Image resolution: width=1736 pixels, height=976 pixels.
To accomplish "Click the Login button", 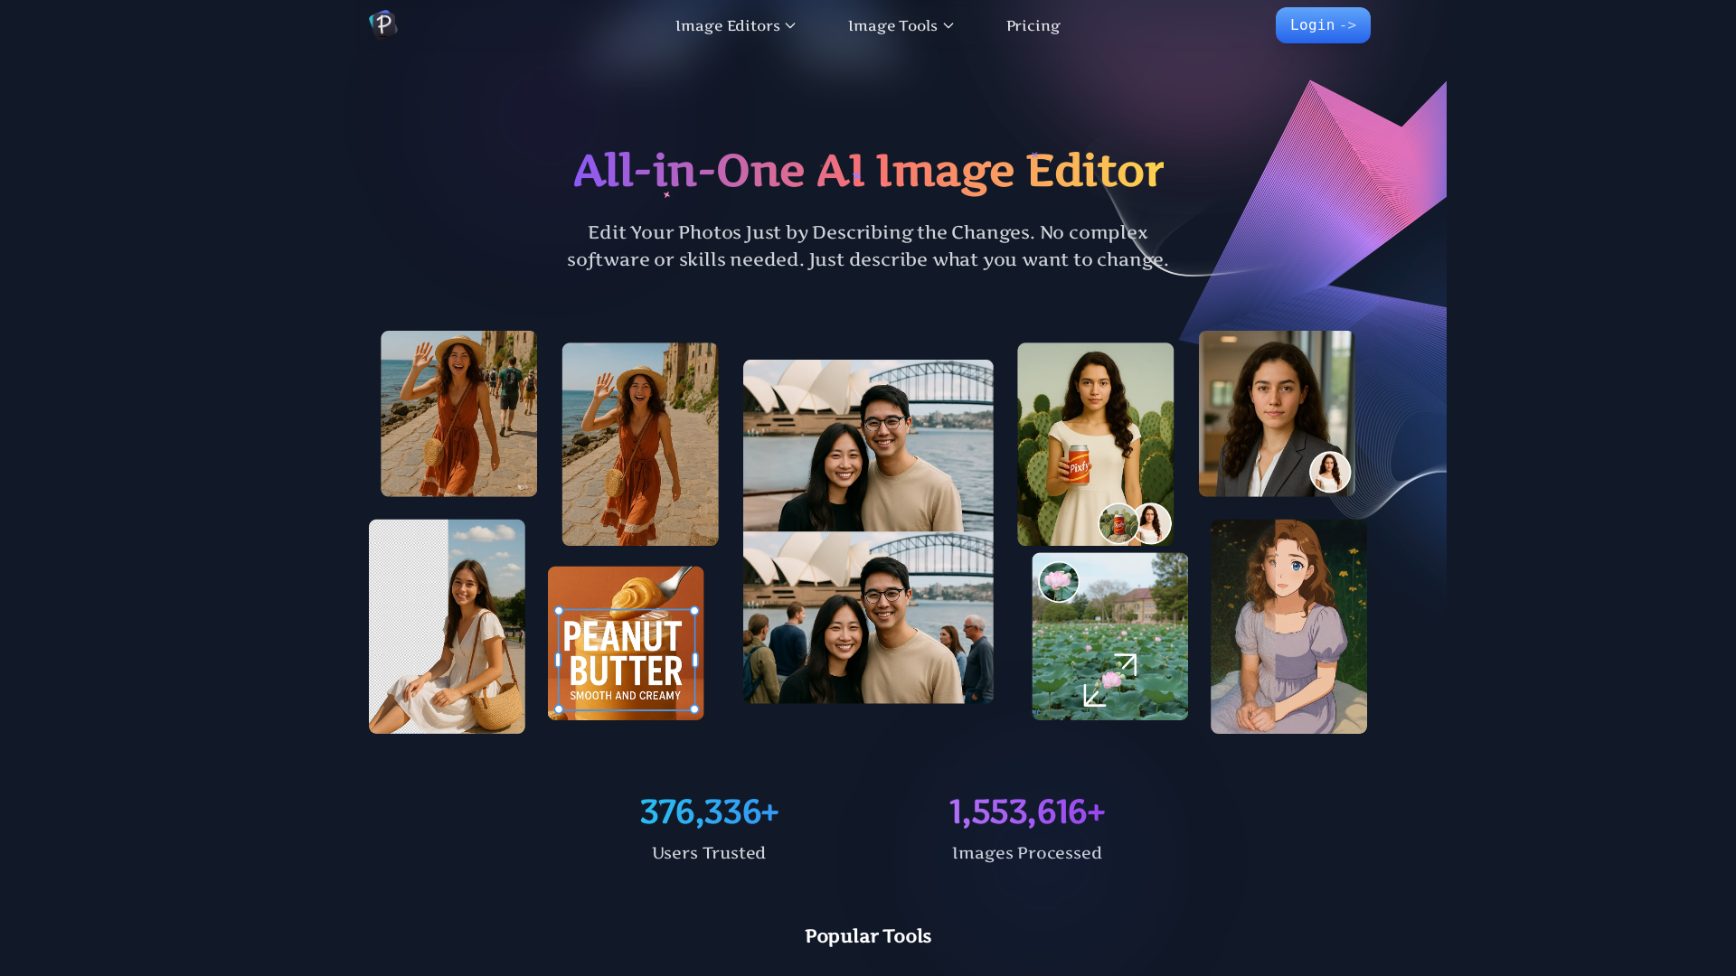I will (x=1323, y=25).
